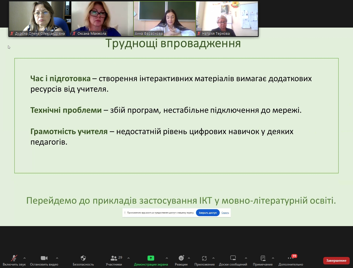The width and height of the screenshot is (353, 268).
Task: Stop camera with Остановить видео icon
Action: tap(44, 258)
